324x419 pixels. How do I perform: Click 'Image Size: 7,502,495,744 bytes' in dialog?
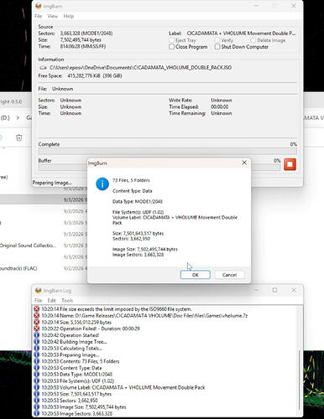(145, 249)
